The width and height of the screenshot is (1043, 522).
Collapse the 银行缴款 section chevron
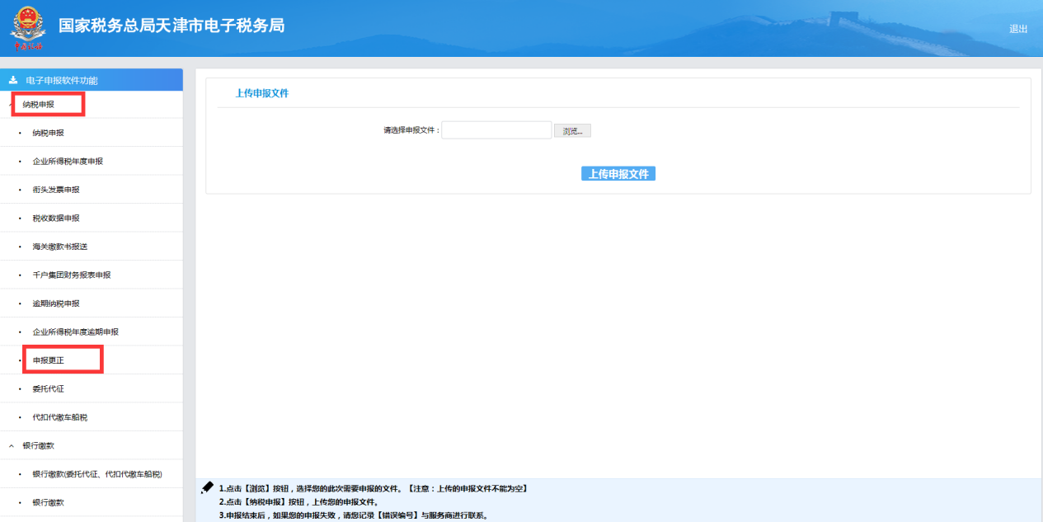[12, 446]
